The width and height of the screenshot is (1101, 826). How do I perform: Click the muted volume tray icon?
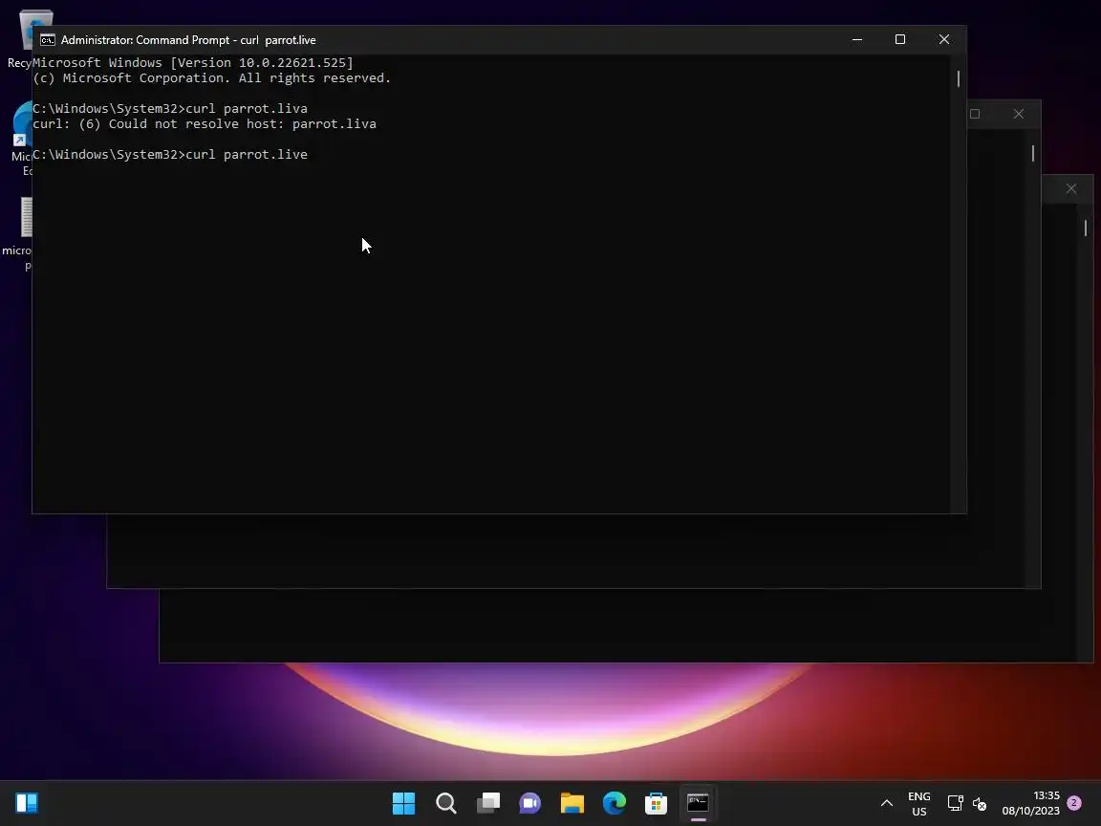click(x=980, y=803)
